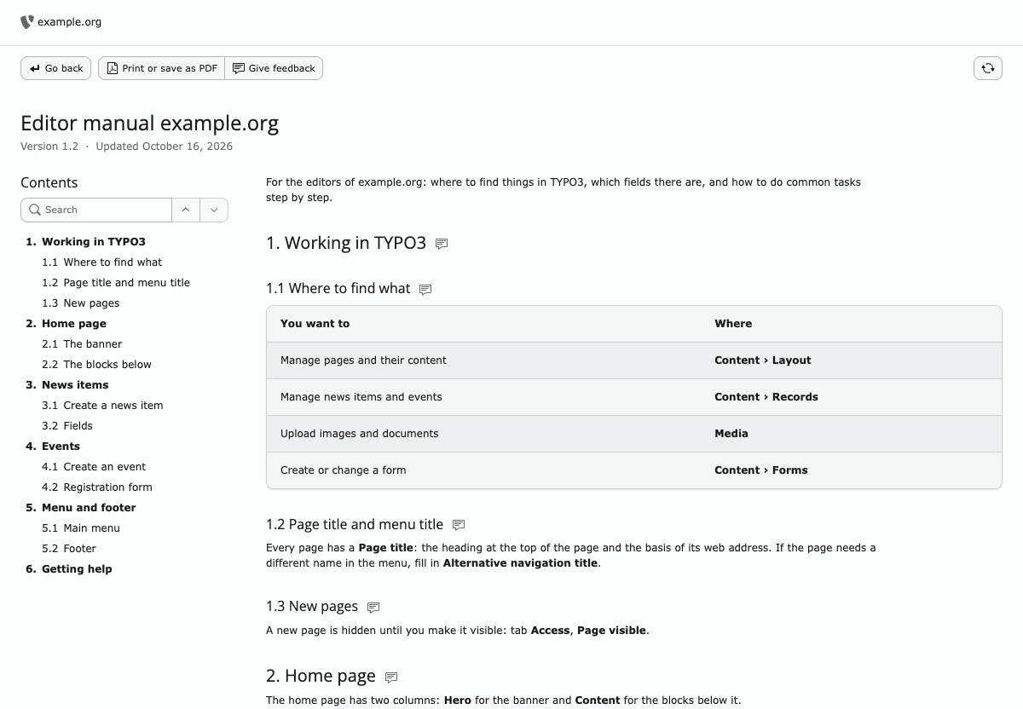Click the TYPO3 logo next to example.org
Image resolution: width=1023 pixels, height=709 pixels.
pos(27,22)
